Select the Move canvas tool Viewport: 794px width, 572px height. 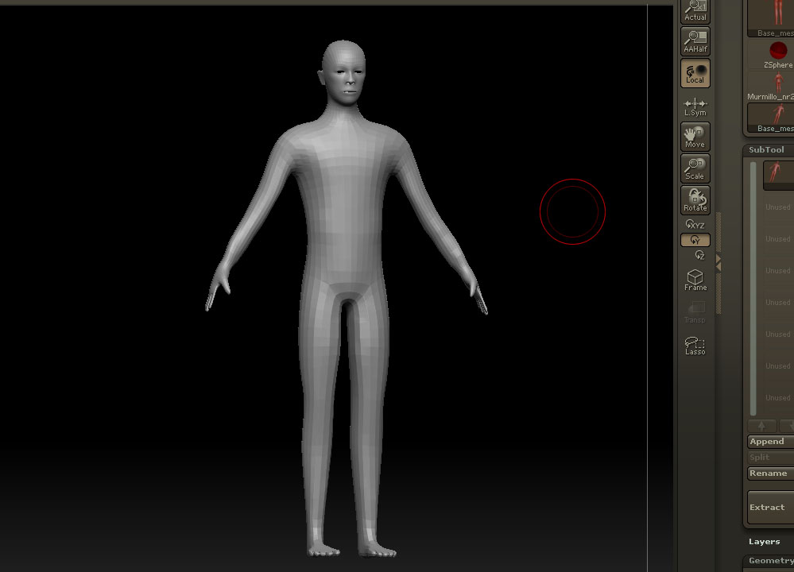click(695, 137)
